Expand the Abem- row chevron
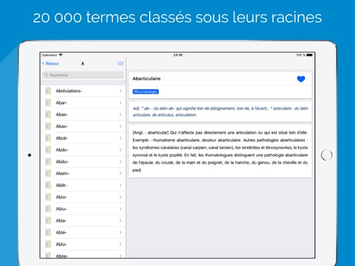 pyautogui.click(x=120, y=173)
